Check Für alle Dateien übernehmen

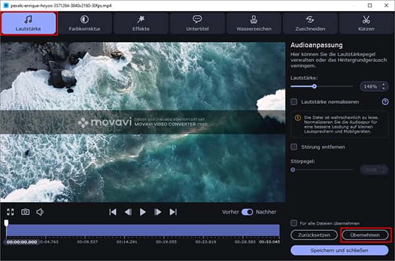(x=294, y=223)
